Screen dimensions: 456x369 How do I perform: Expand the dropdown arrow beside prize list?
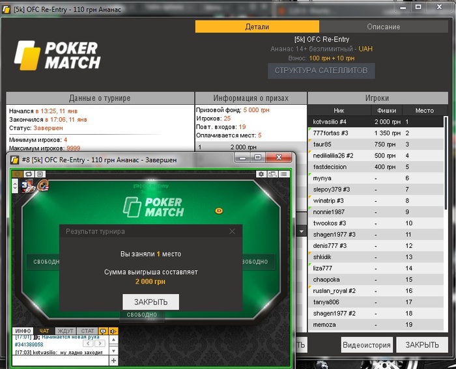(x=302, y=232)
